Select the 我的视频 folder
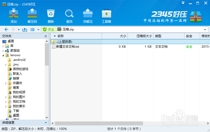The image size is (210, 132). tap(19, 92)
